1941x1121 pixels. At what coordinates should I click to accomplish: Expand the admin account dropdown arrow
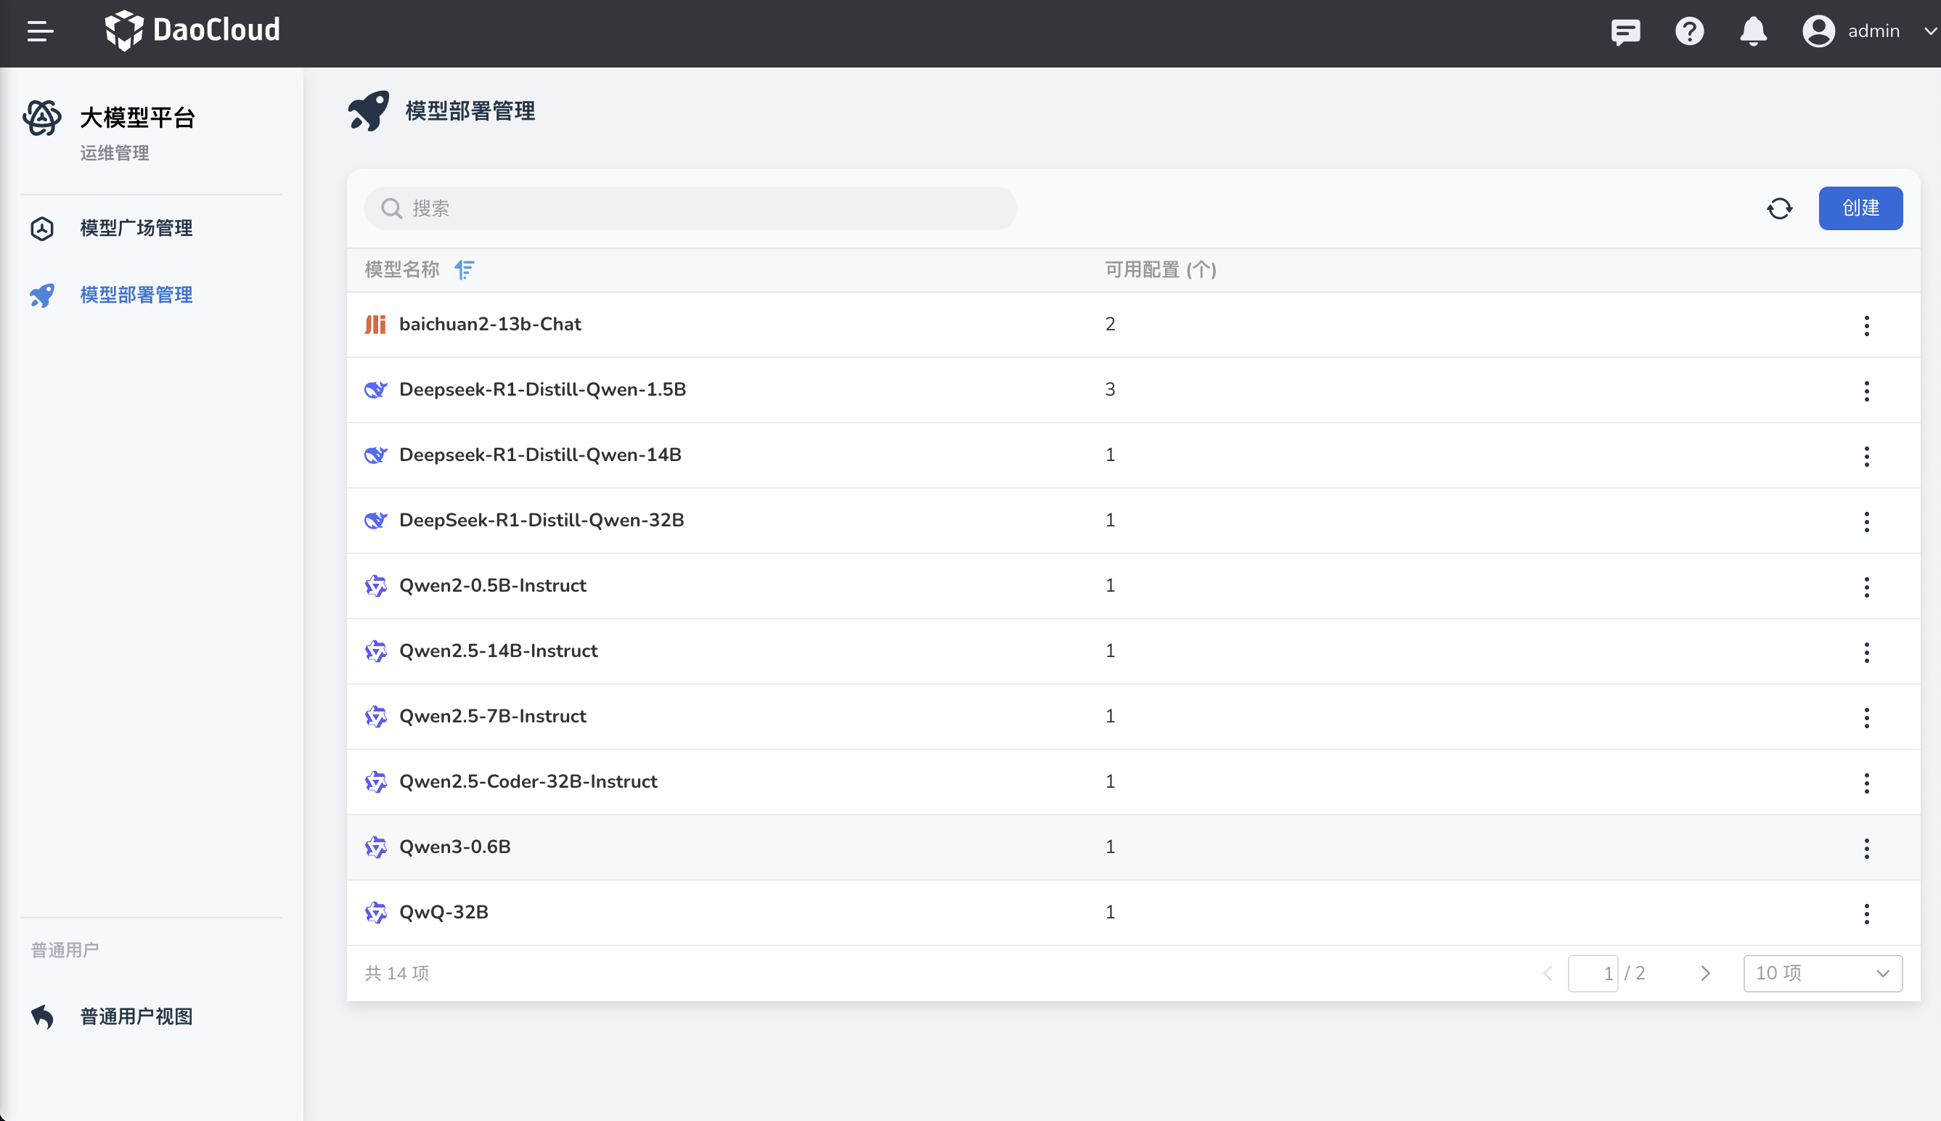[1930, 31]
